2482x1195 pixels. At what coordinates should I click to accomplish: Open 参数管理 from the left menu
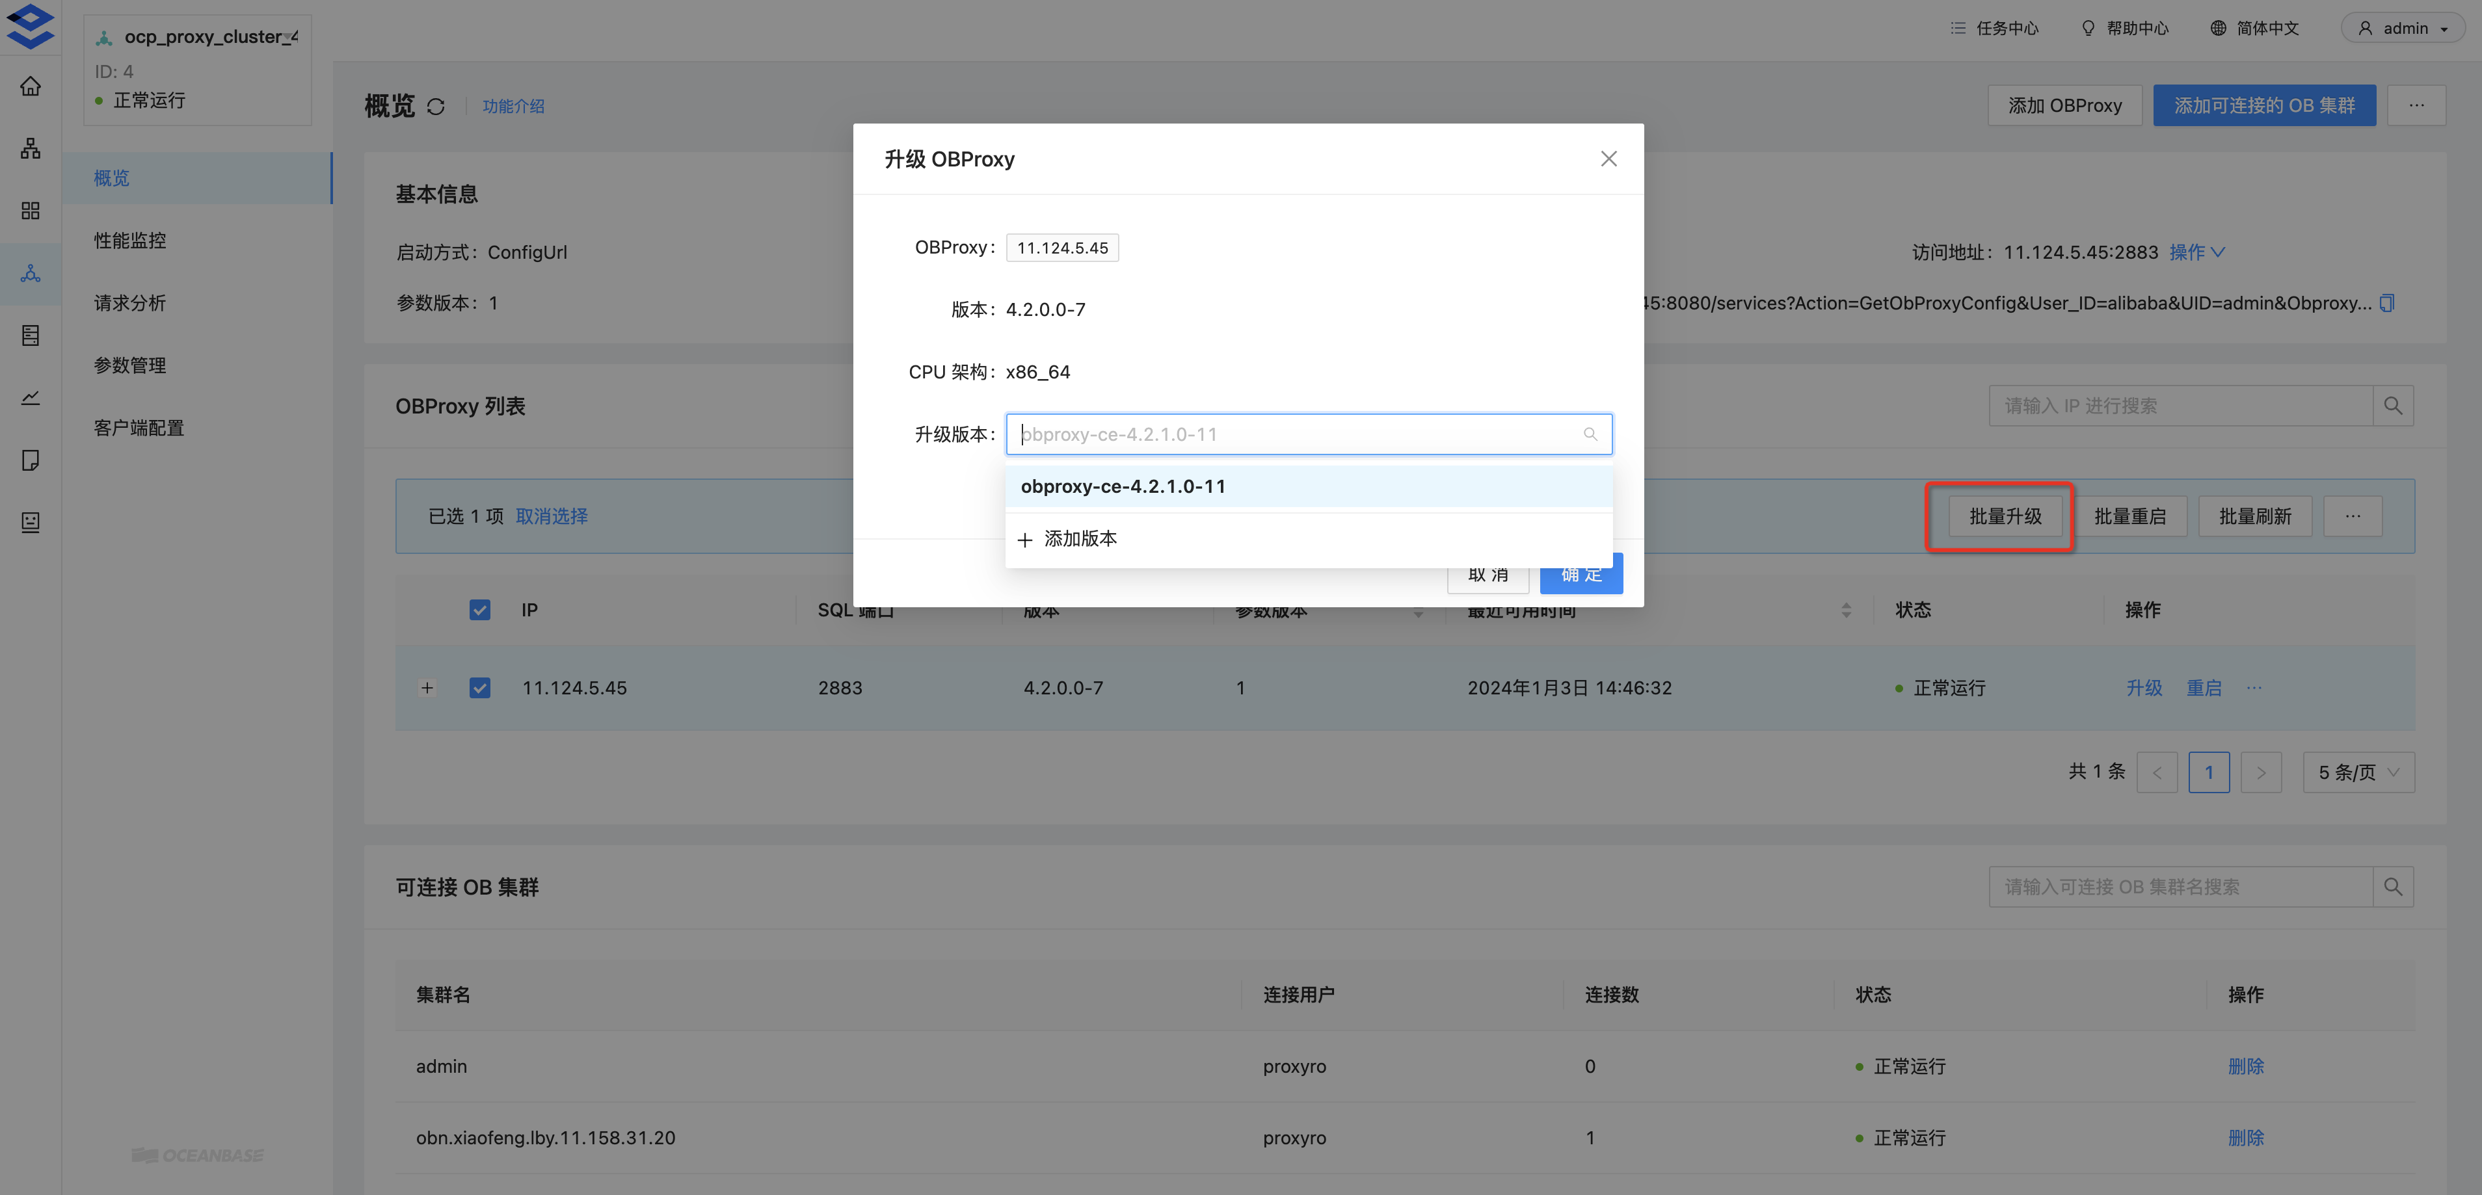click(129, 365)
